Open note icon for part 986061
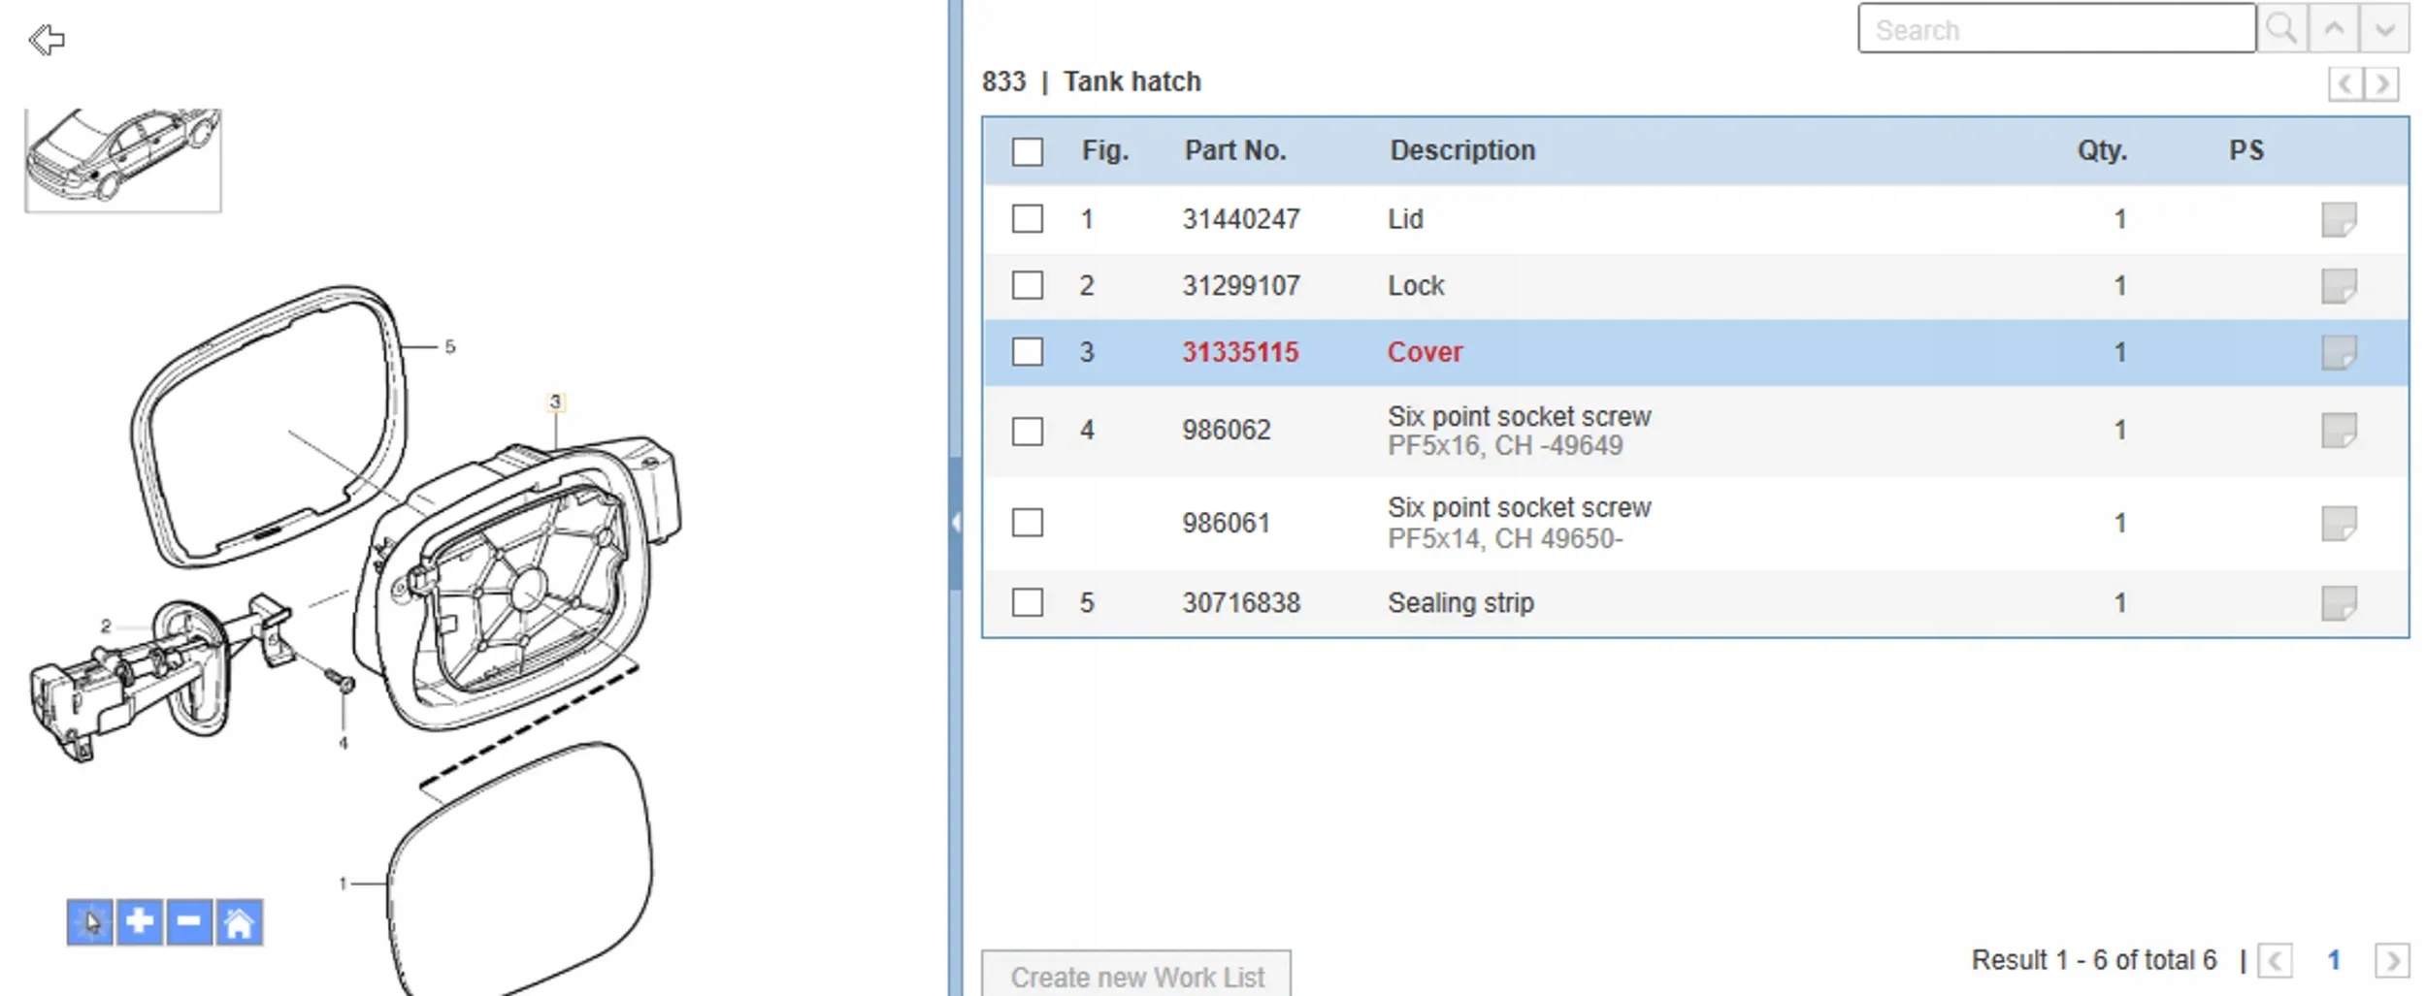The image size is (2426, 996). tap(2339, 523)
